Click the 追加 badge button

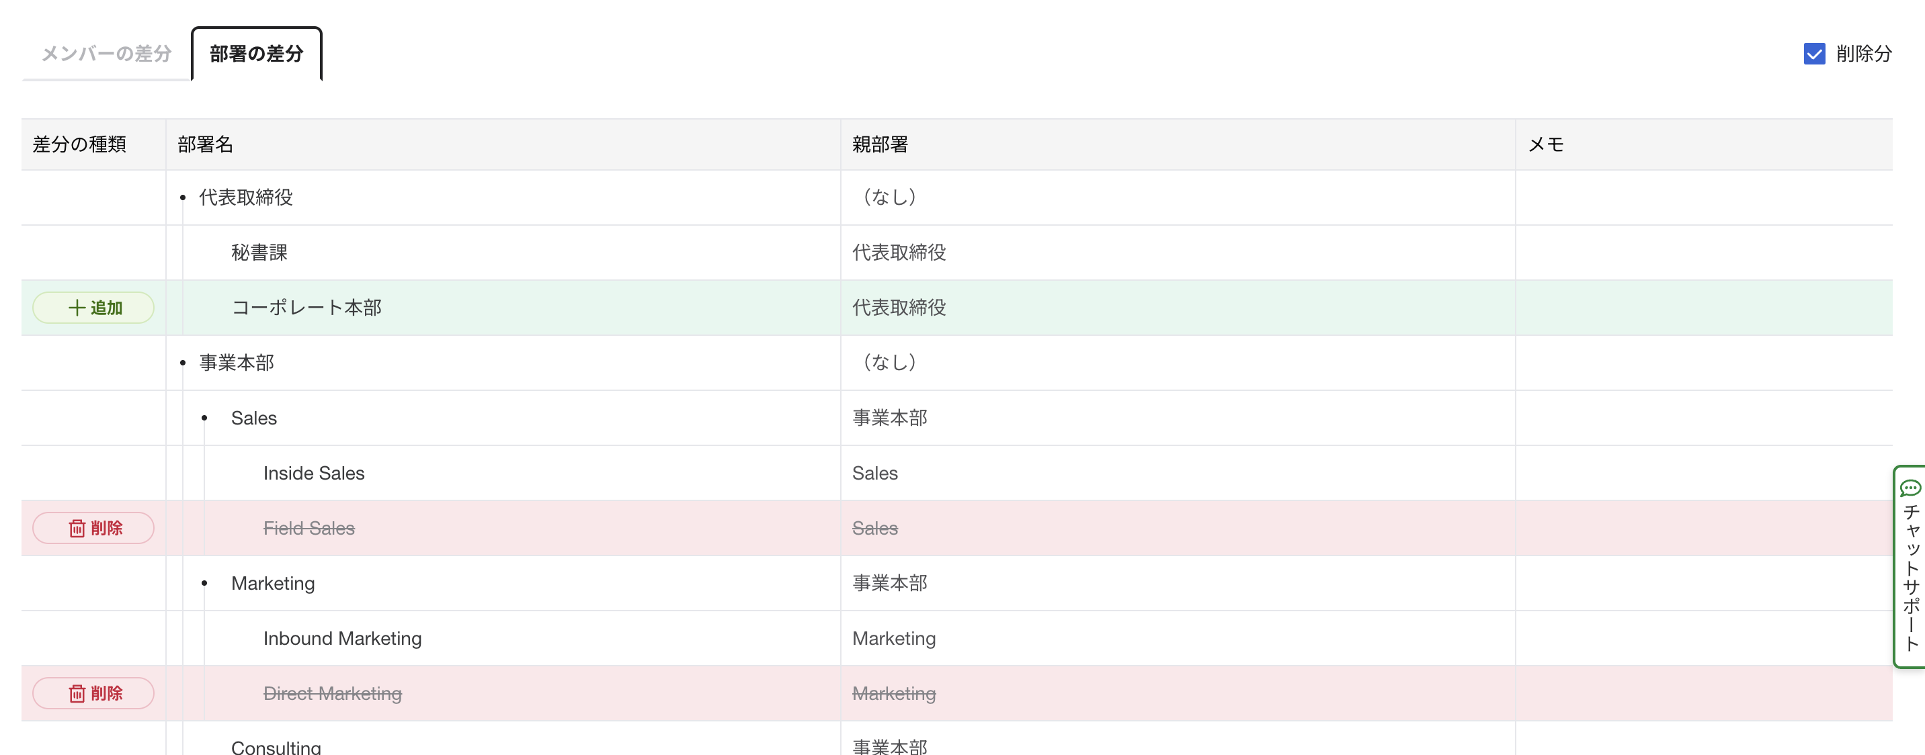(x=93, y=308)
